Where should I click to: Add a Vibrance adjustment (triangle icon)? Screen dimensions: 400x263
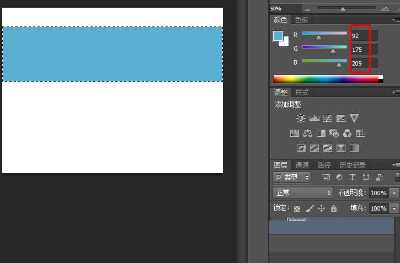pos(354,118)
